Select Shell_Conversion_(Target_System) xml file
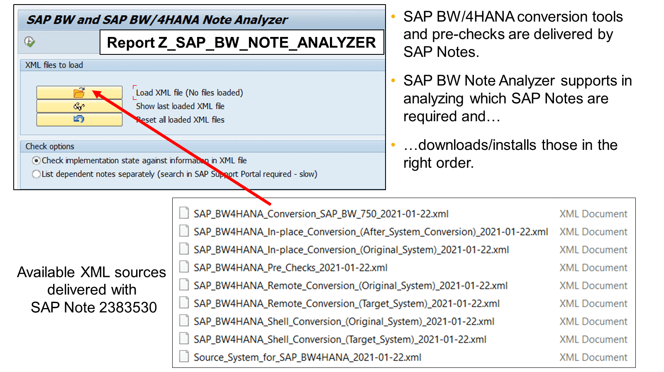Screen dimensions: 664x372 tap(340, 339)
